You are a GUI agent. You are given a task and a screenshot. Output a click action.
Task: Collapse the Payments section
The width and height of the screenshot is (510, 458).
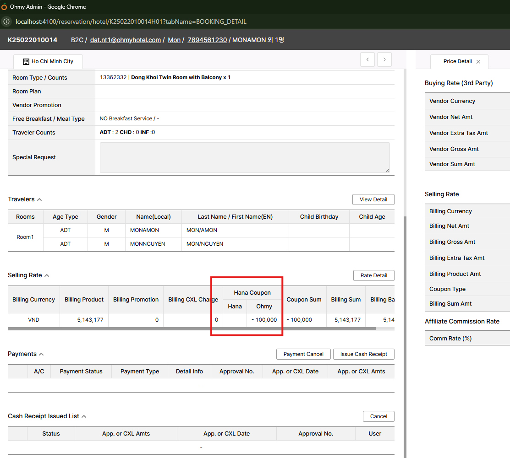click(x=41, y=354)
